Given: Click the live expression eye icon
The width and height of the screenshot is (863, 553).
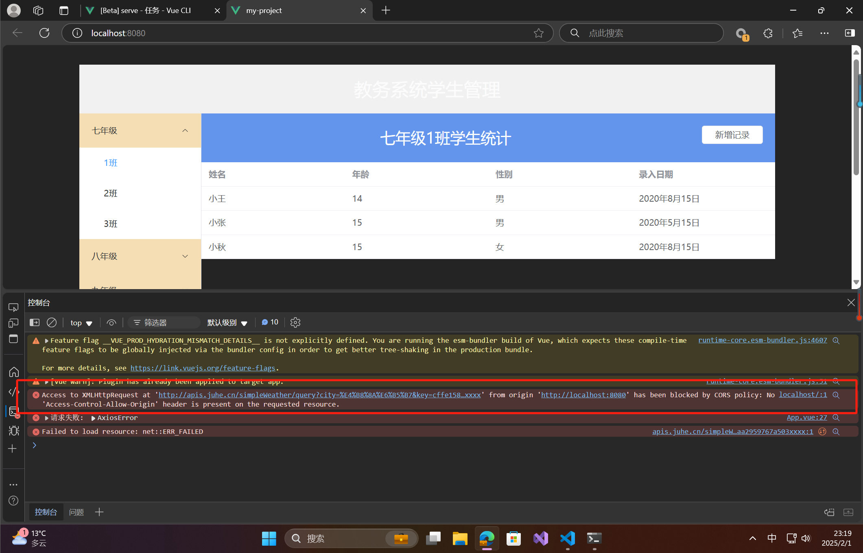Looking at the screenshot, I should [x=111, y=322].
